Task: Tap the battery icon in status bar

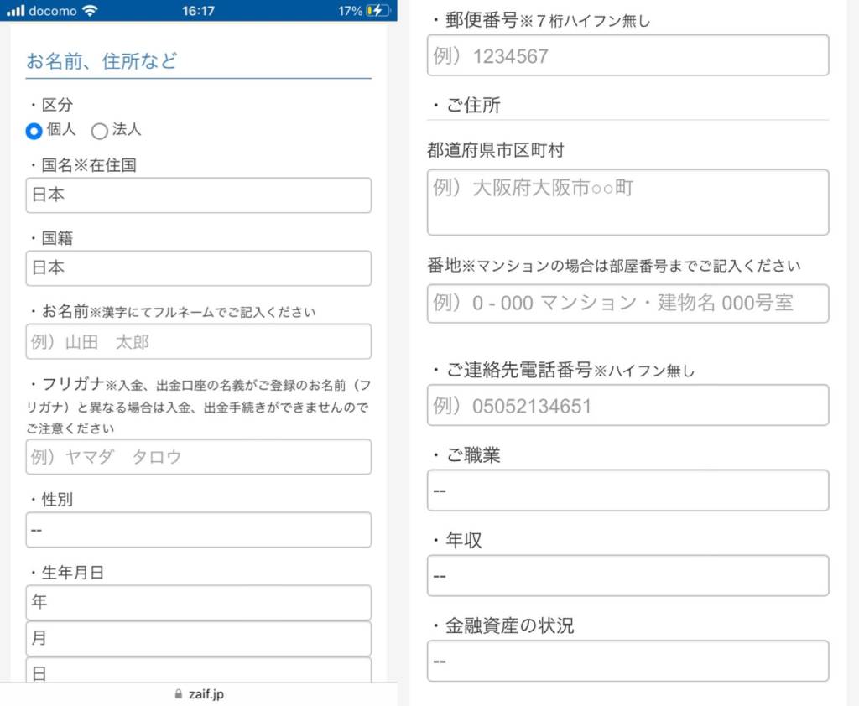Action: [x=378, y=11]
